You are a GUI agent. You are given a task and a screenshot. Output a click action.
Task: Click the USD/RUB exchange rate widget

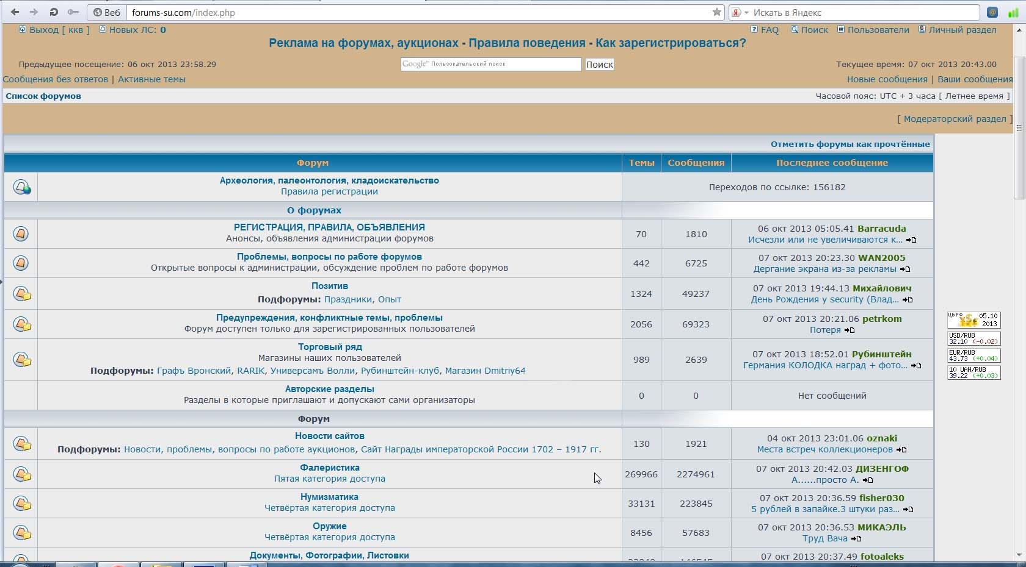(973, 338)
